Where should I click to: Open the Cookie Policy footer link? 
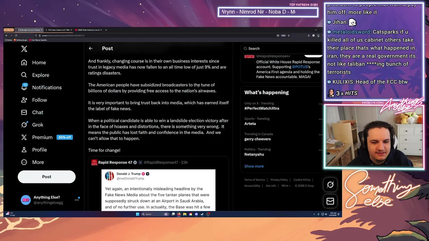coord(302,180)
